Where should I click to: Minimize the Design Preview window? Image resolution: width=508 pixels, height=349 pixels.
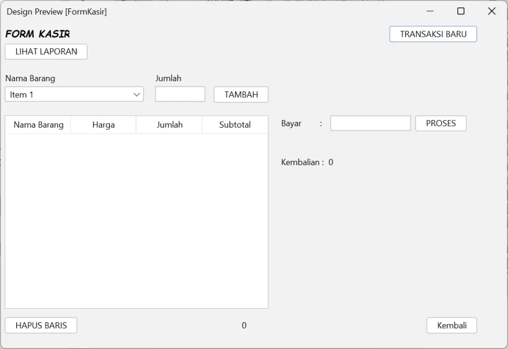(430, 11)
